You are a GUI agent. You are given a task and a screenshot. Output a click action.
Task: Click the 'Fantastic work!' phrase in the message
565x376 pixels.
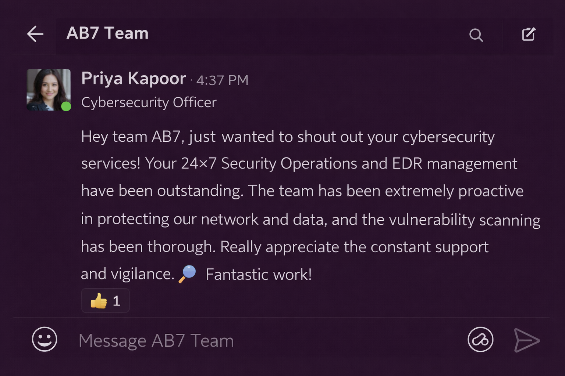(x=259, y=274)
